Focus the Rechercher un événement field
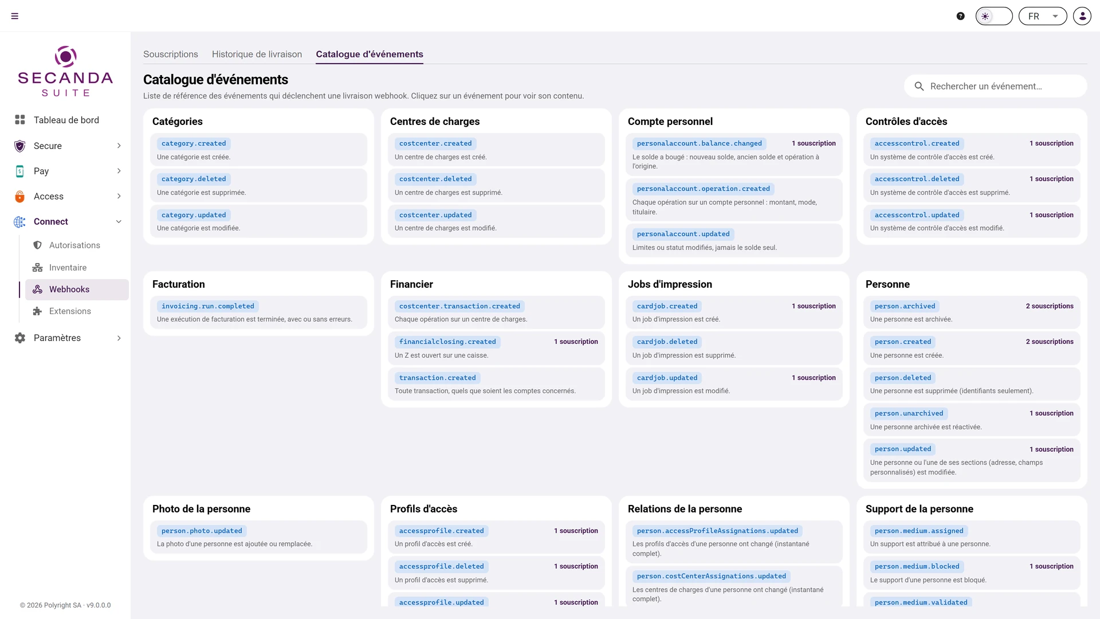The image size is (1100, 619). pyautogui.click(x=996, y=86)
